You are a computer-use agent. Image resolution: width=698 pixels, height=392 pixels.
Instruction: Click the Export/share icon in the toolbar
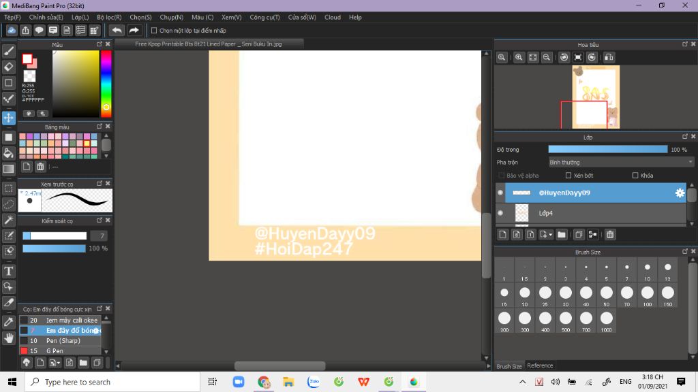point(25,30)
